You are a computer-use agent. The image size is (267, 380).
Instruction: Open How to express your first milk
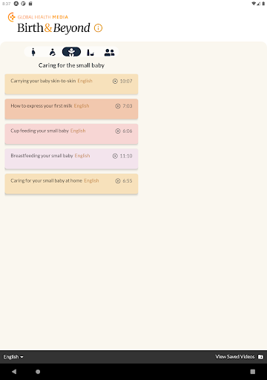pyautogui.click(x=71, y=109)
